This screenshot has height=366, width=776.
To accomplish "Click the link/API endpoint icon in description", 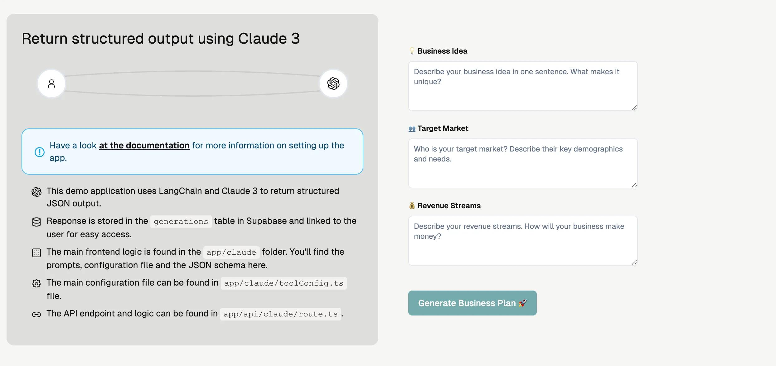I will [36, 314].
